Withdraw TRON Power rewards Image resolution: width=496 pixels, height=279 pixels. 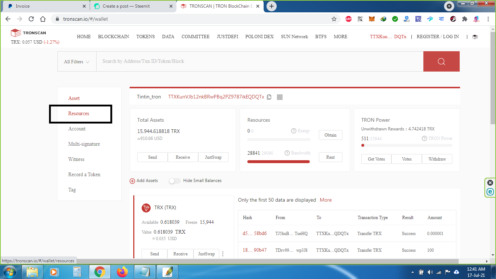click(437, 159)
